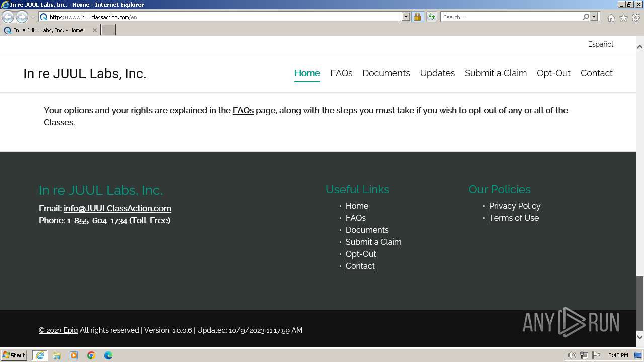This screenshot has height=362, width=644.
Task: Open a new blank tab
Action: (x=108, y=30)
